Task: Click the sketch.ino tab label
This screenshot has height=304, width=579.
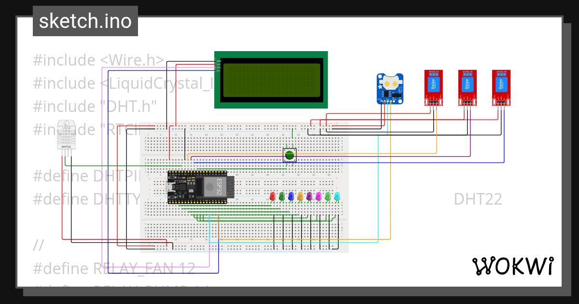Action: [x=85, y=21]
